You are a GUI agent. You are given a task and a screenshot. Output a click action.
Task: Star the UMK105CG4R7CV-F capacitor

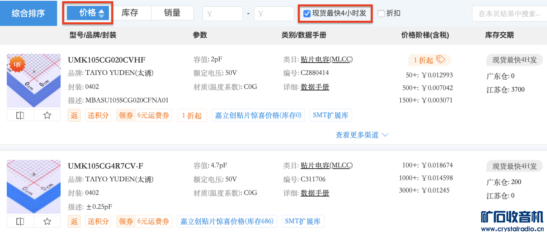click(47, 222)
